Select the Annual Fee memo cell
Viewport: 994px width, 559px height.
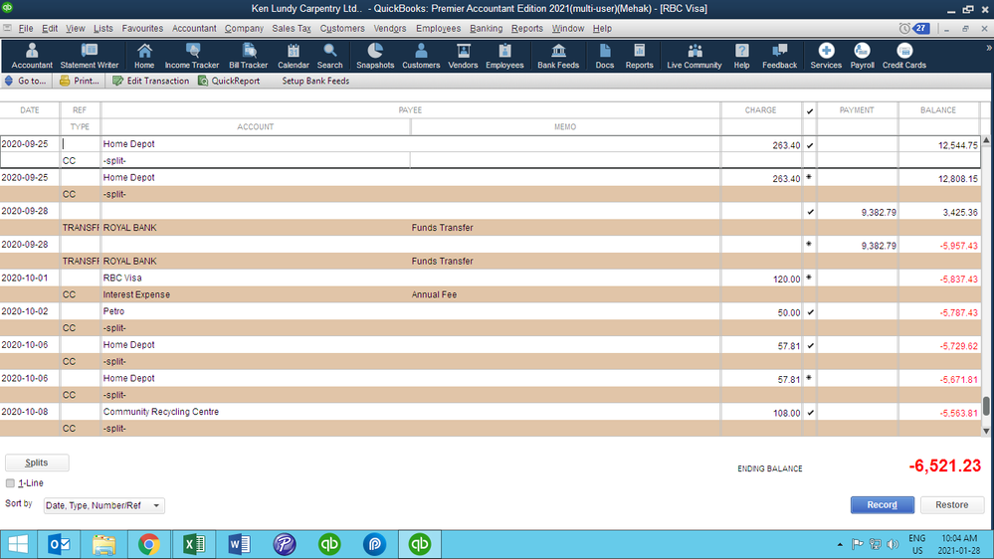click(x=565, y=294)
